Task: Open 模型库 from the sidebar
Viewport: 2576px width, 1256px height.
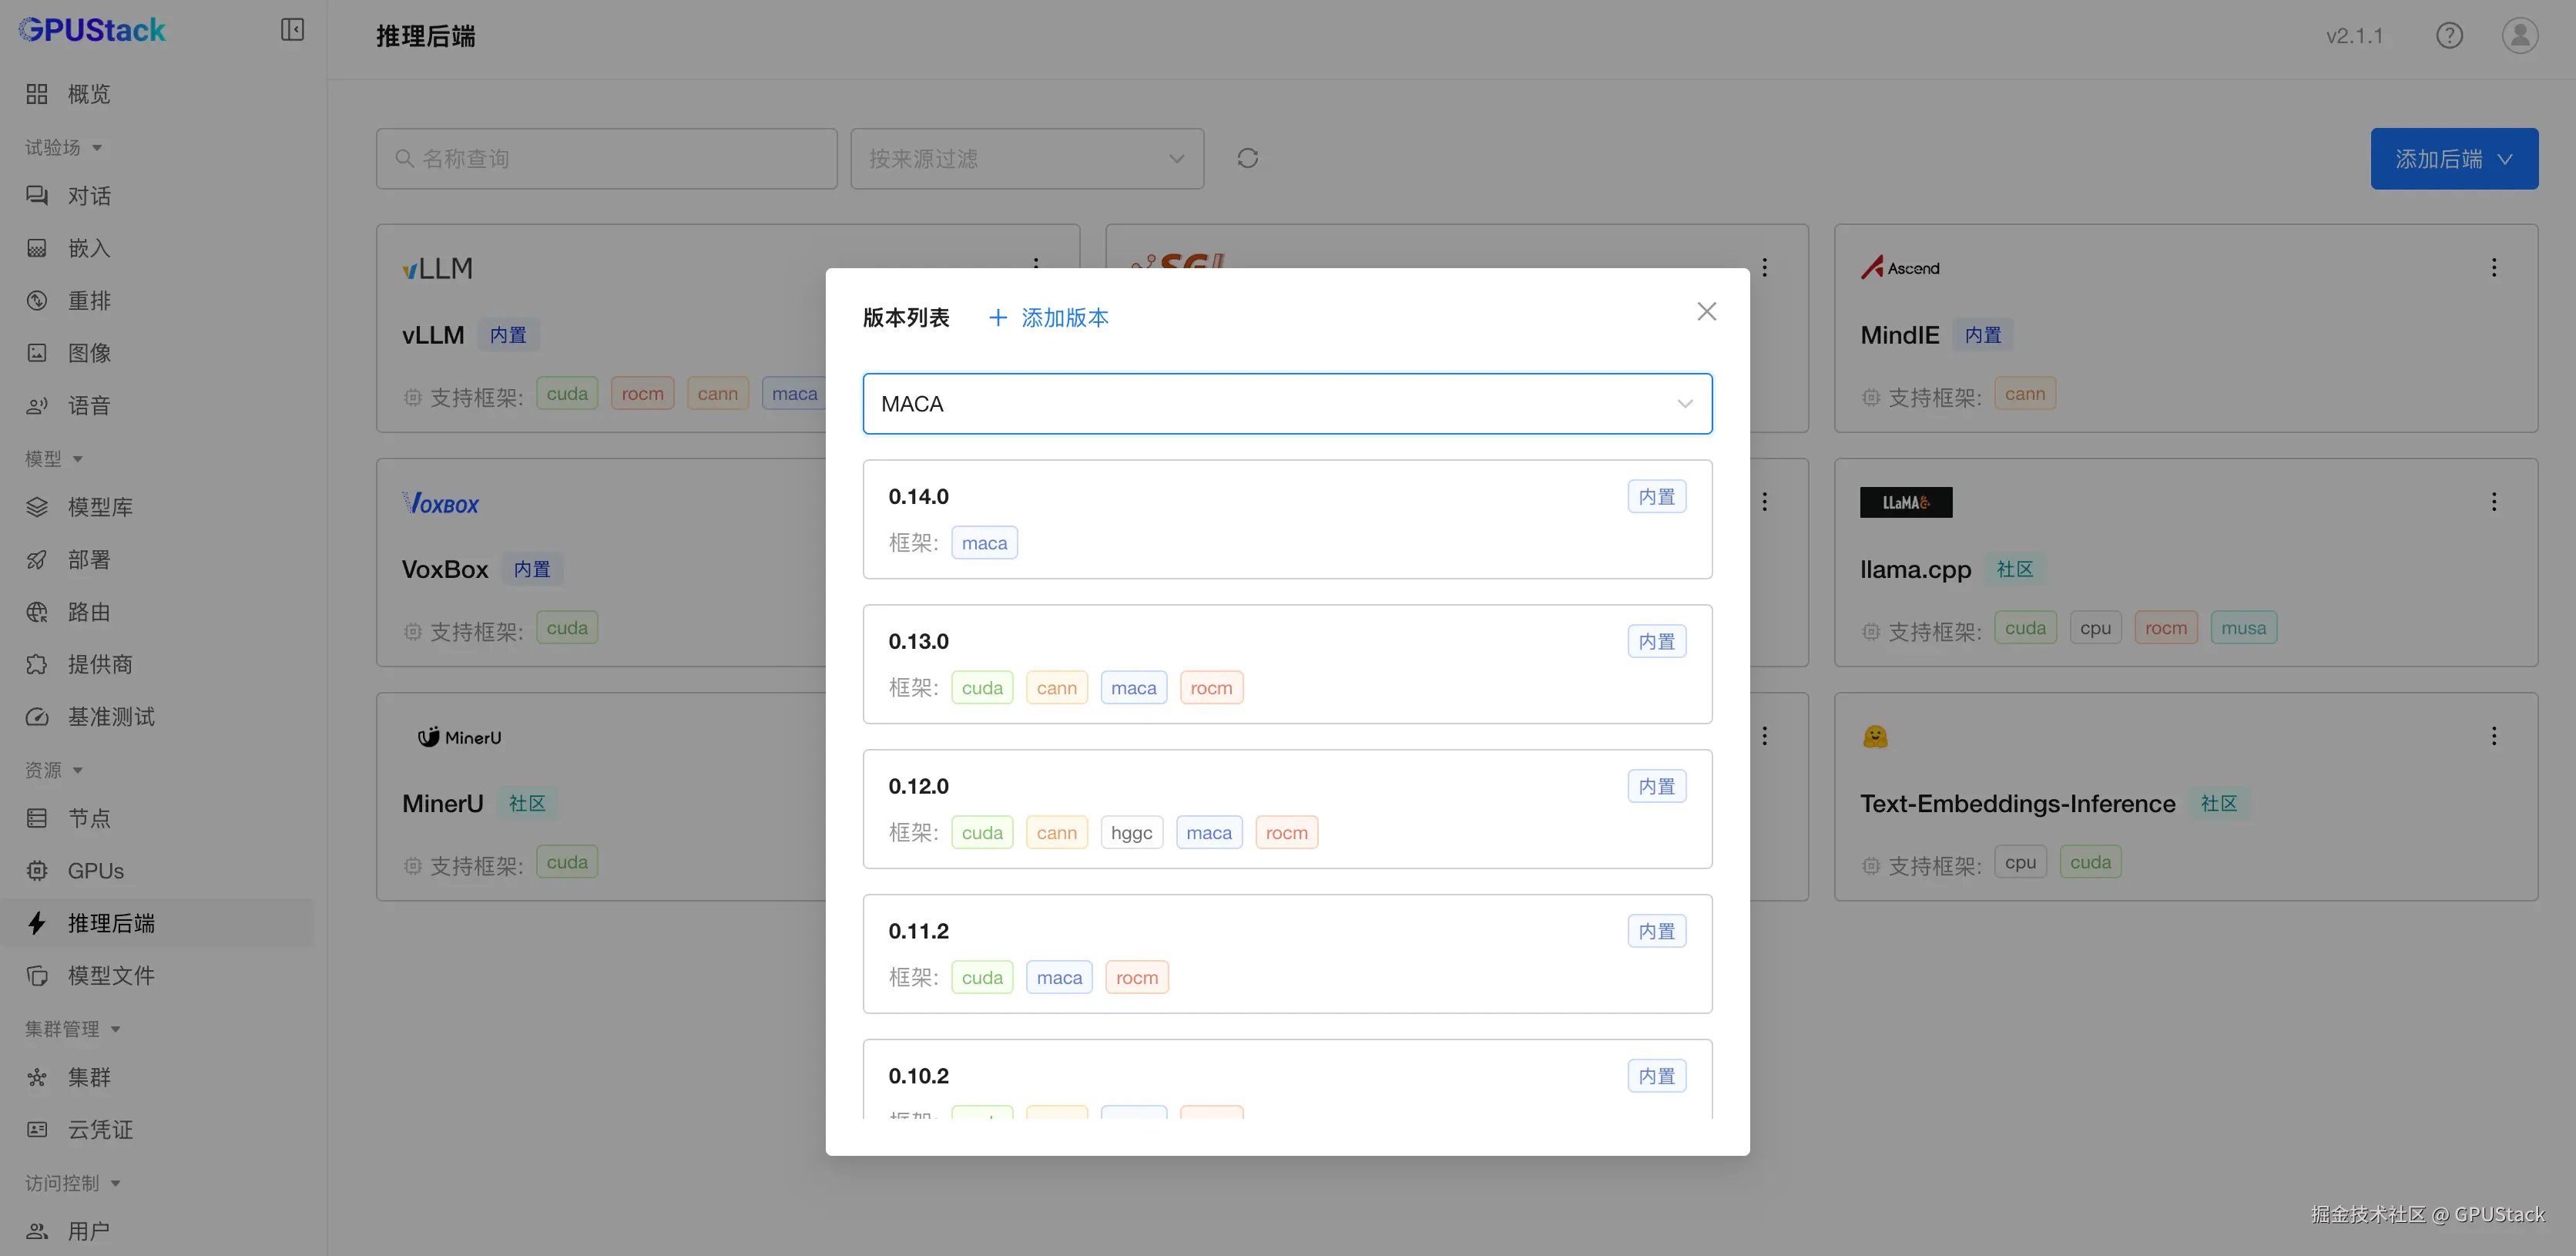Action: [100, 507]
